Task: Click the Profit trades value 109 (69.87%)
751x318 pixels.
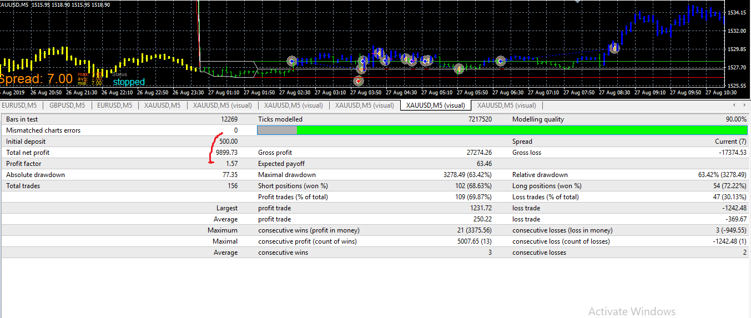Action: pyautogui.click(x=473, y=197)
